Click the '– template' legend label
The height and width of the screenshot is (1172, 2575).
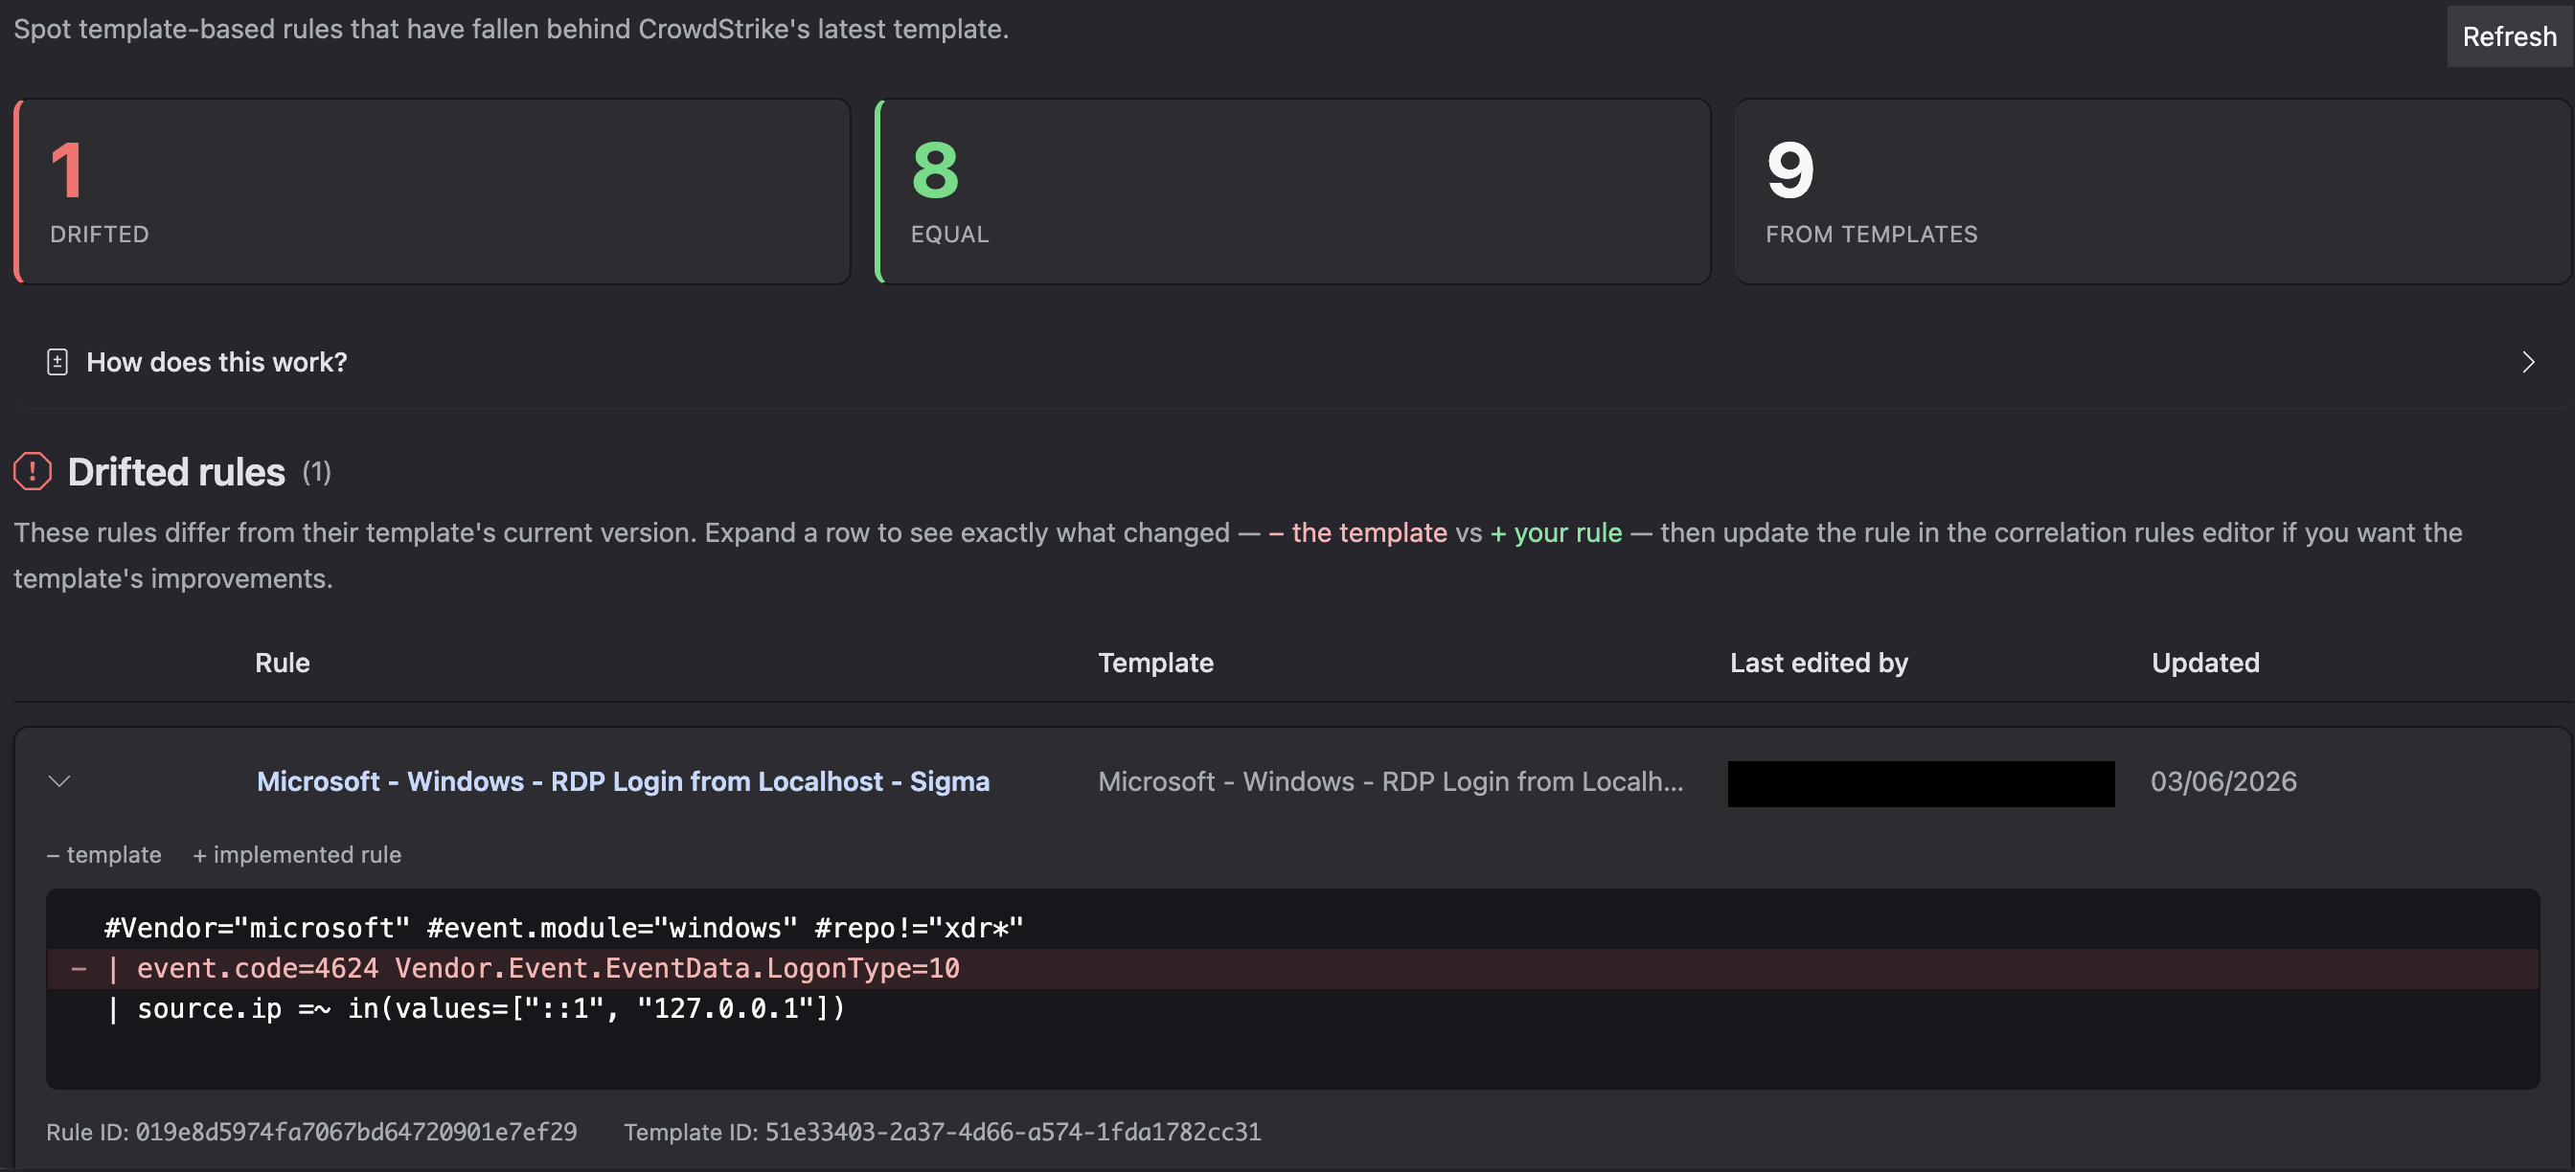click(104, 855)
